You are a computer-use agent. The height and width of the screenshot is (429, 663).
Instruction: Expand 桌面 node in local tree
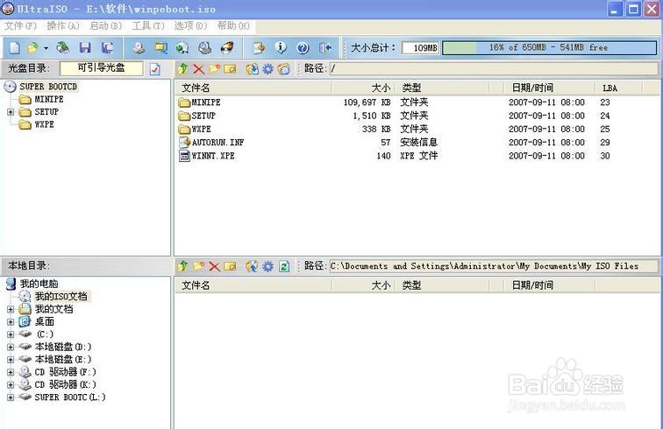point(11,322)
